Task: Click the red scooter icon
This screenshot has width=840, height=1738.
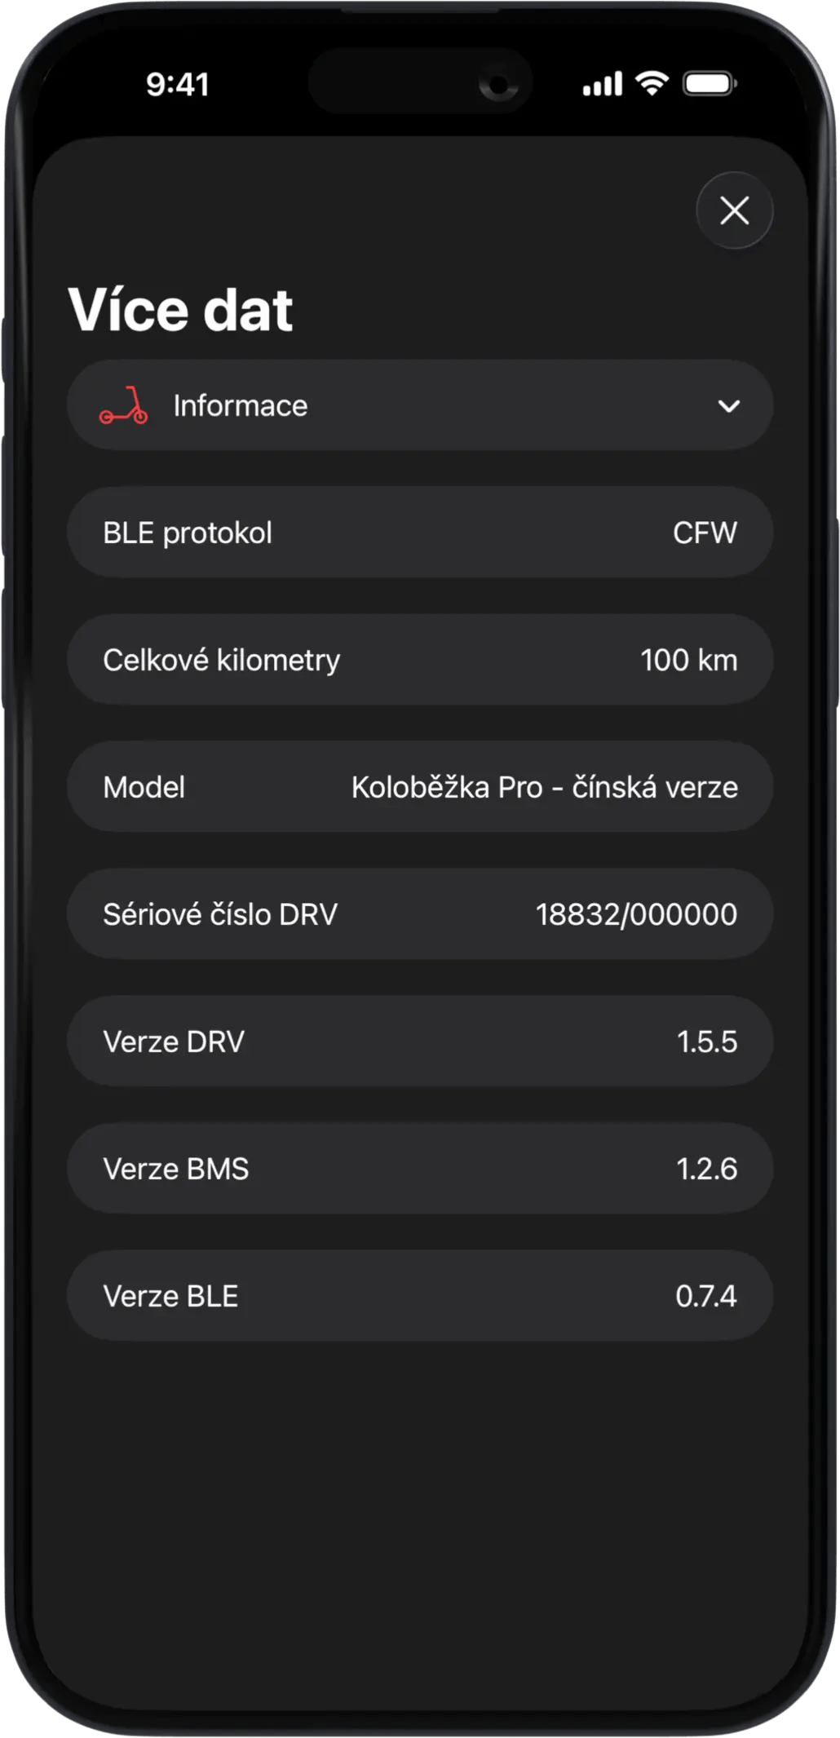Action: point(124,405)
